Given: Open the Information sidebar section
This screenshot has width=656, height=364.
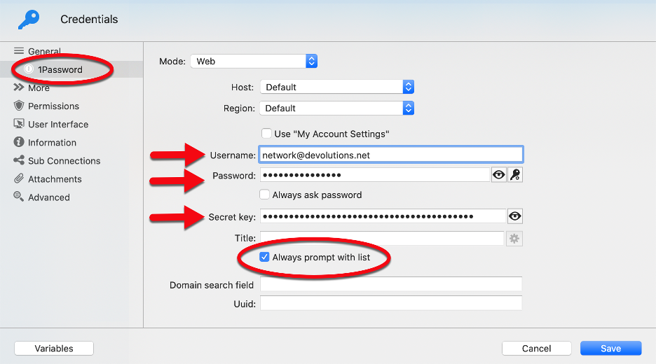Looking at the screenshot, I should point(53,143).
